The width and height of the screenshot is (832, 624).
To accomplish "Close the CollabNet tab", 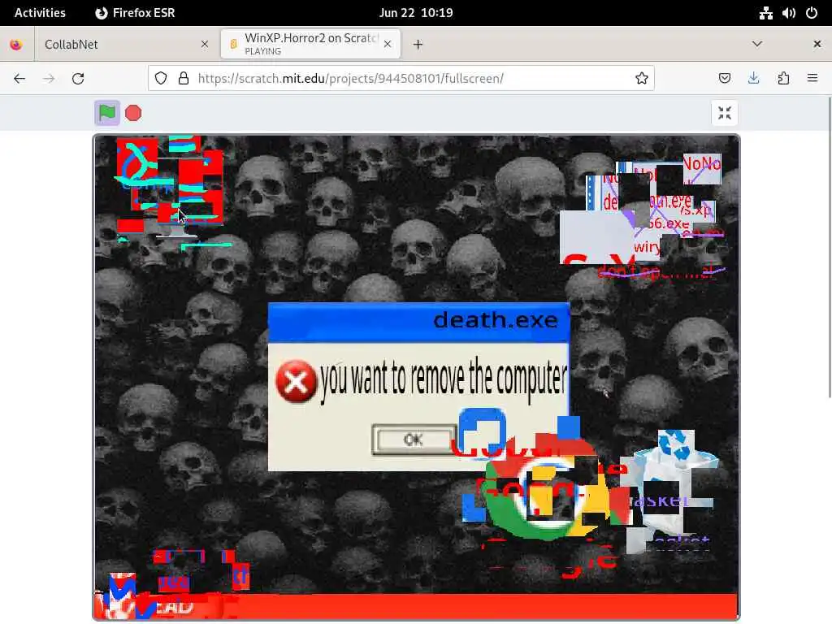I will (205, 45).
